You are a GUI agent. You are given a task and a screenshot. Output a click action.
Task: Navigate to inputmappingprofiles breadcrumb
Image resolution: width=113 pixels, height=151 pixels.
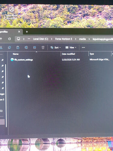tap(103, 39)
